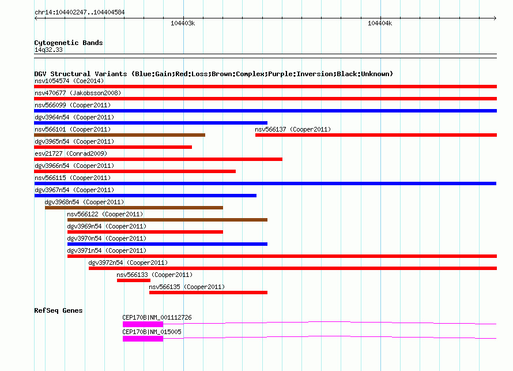Click the short red bar of nsv566133
Screen dimensions: 513x371
coord(134,280)
